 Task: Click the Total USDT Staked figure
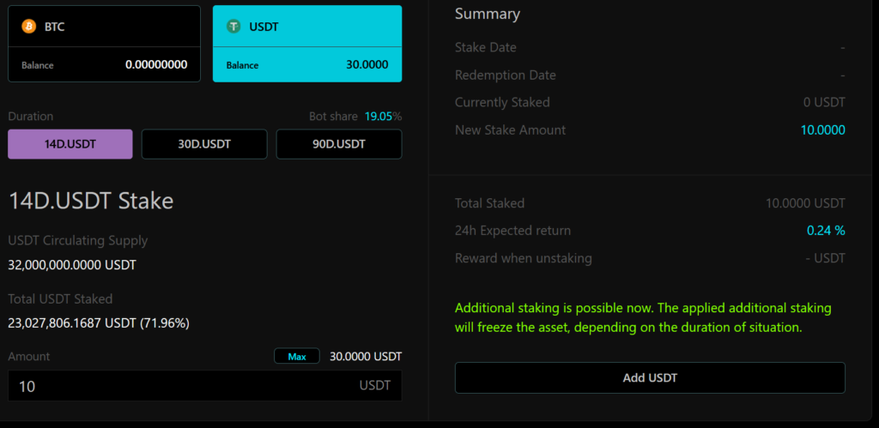click(99, 323)
